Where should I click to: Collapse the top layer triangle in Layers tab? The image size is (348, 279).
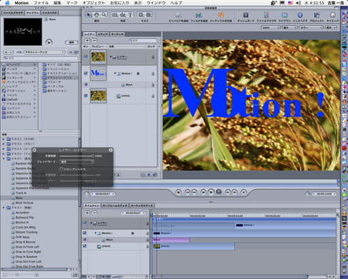111,56
